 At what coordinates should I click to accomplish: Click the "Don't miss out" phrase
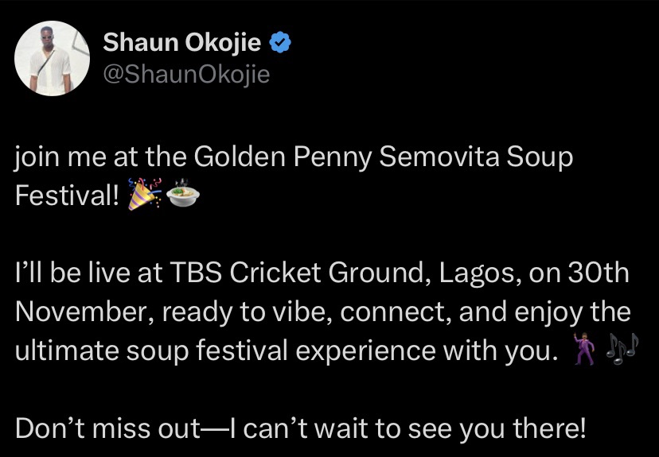107,429
